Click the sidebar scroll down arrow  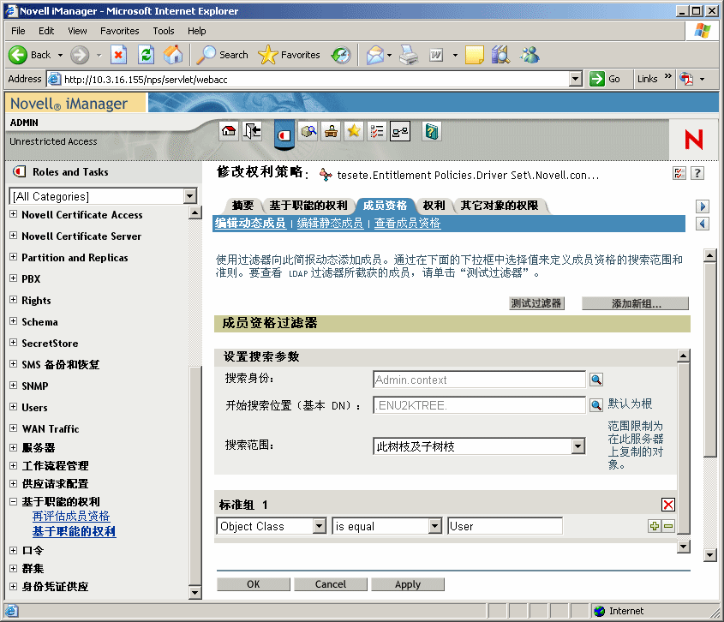[x=194, y=593]
